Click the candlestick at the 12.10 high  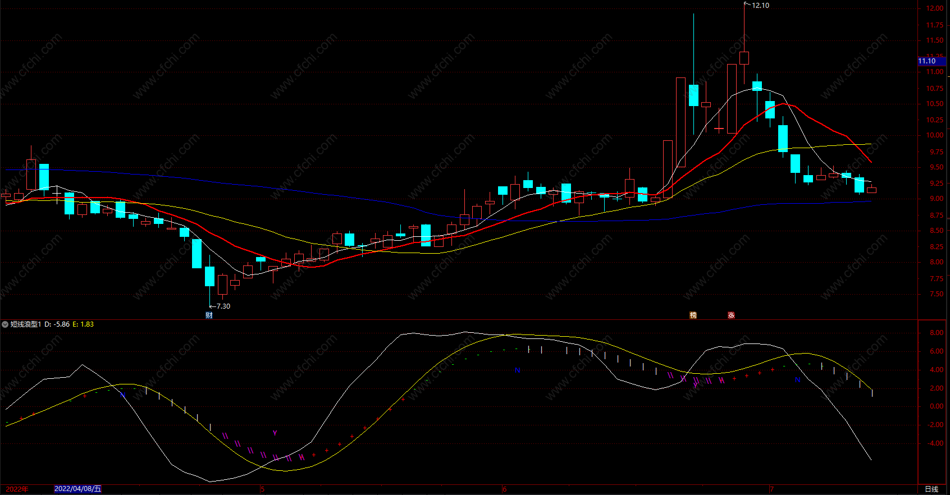point(745,57)
